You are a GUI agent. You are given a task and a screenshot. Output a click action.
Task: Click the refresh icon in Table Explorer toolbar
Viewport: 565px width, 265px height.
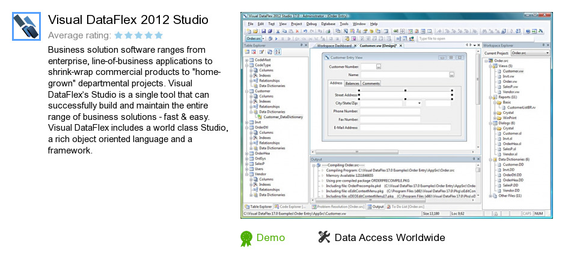click(270, 52)
